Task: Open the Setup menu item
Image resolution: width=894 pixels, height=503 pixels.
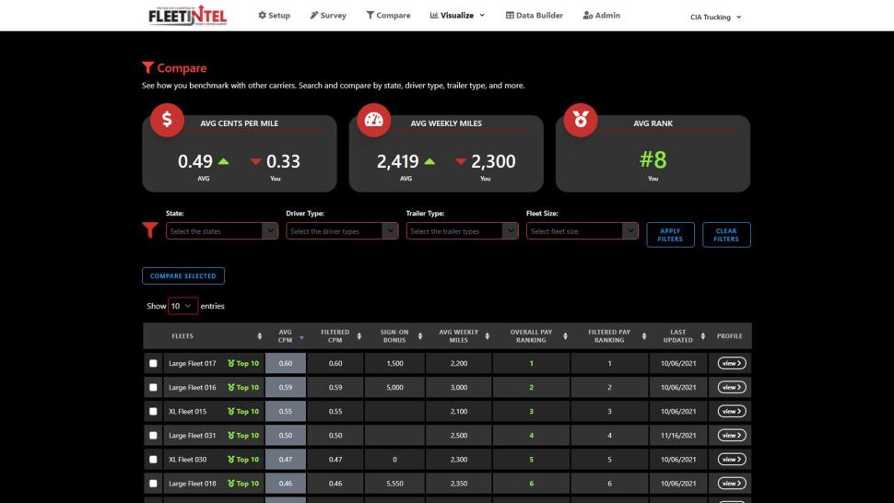Action: (275, 16)
